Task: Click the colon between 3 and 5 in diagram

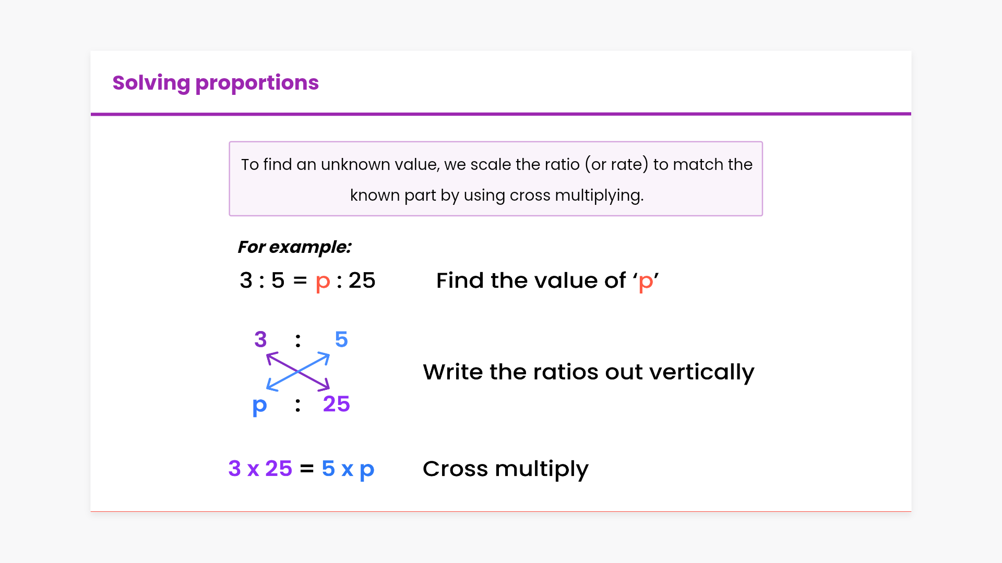Action: coord(298,341)
